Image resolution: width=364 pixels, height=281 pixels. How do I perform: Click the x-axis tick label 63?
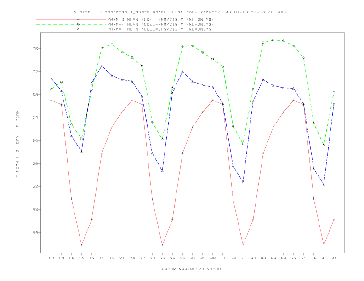[x=263, y=258]
